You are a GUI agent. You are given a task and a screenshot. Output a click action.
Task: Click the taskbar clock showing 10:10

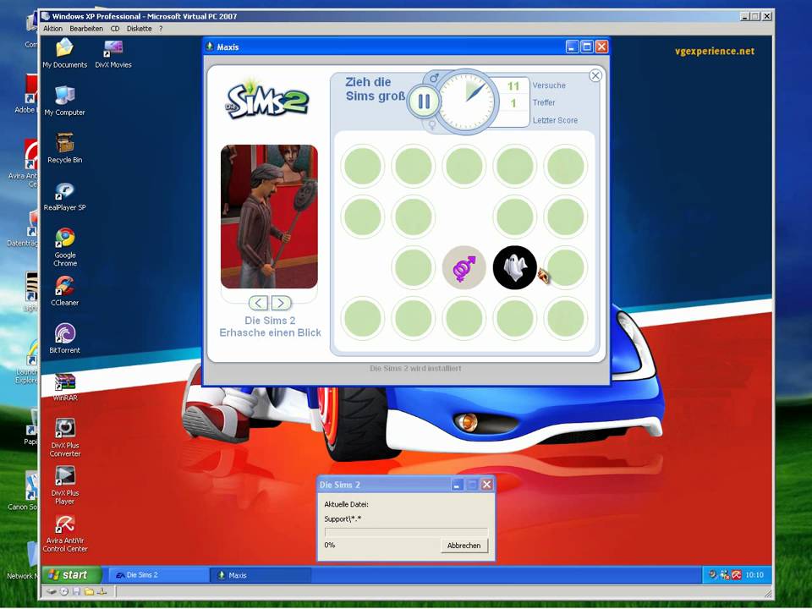(754, 575)
